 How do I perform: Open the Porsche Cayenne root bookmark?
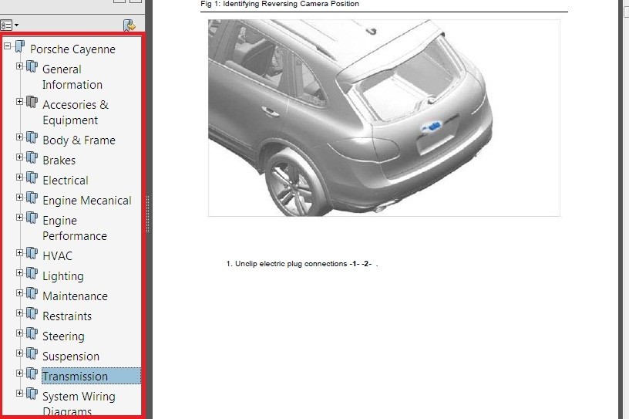point(72,49)
